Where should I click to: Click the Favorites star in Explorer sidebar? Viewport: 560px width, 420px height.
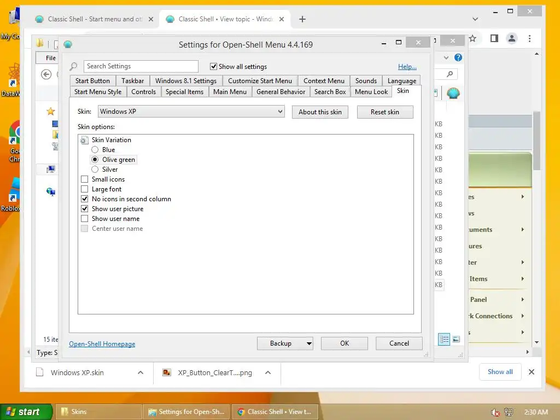click(51, 112)
